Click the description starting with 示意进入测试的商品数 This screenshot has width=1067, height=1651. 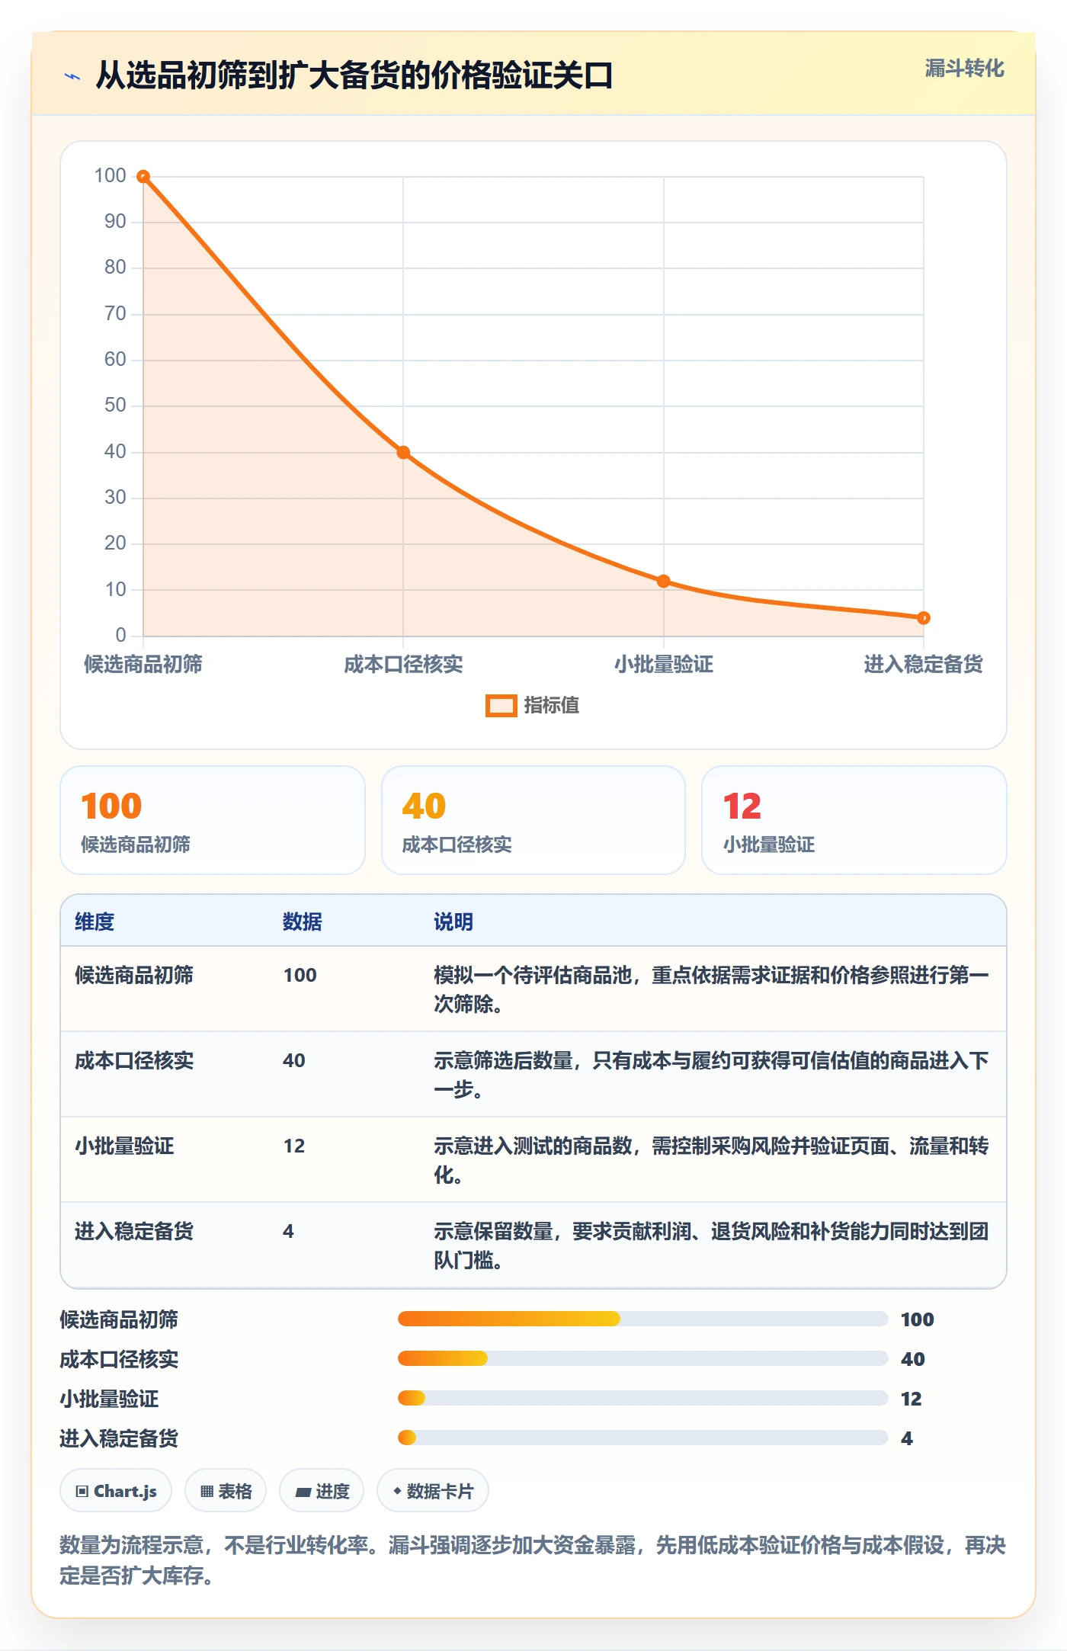[711, 1160]
